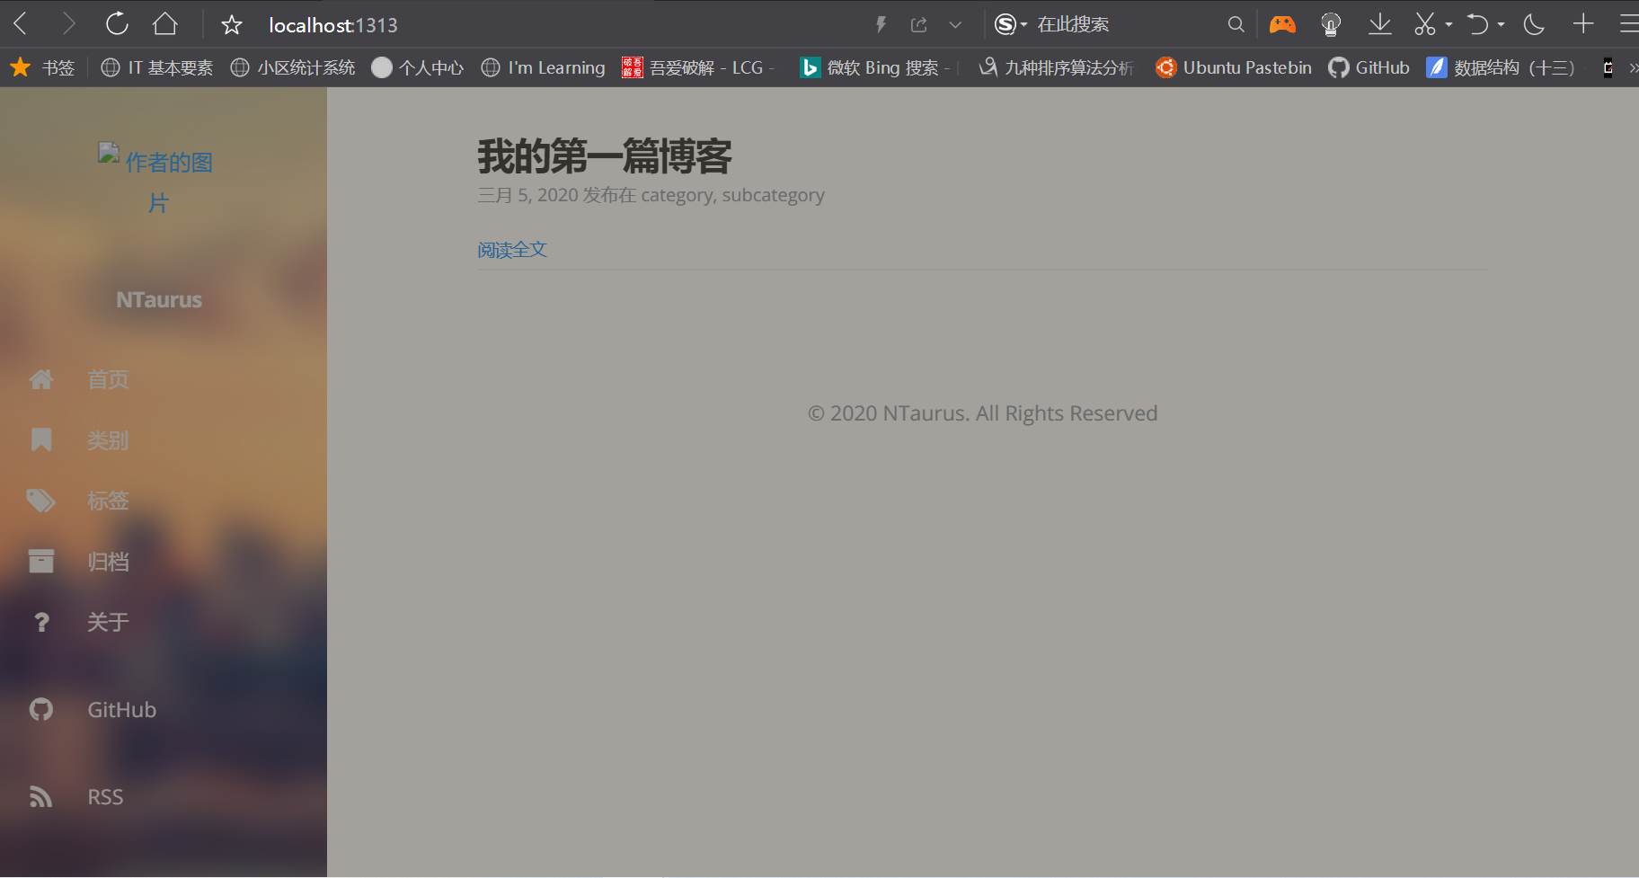Open 类别 categories in the sidebar
Screen dimensions: 1639x878
pos(108,440)
